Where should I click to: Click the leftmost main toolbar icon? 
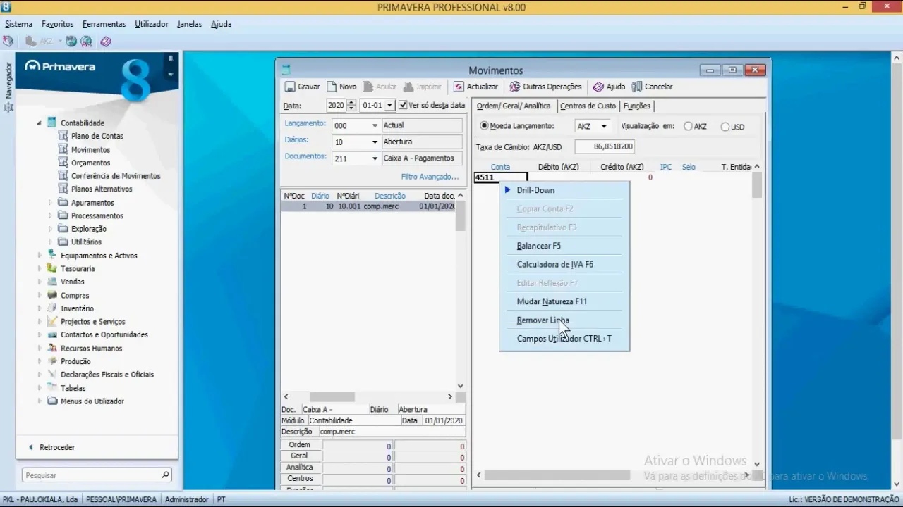click(x=8, y=42)
